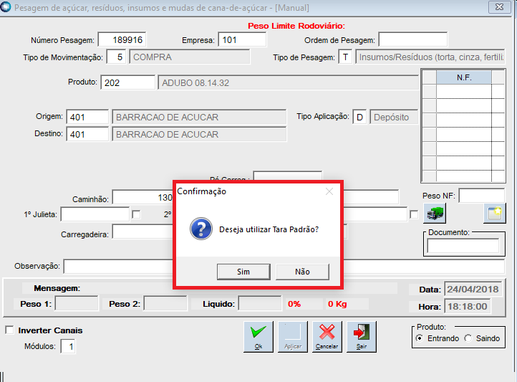Click the Insumos/Resíduos weighing type description
The height and width of the screenshot is (382, 517).
tap(430, 57)
